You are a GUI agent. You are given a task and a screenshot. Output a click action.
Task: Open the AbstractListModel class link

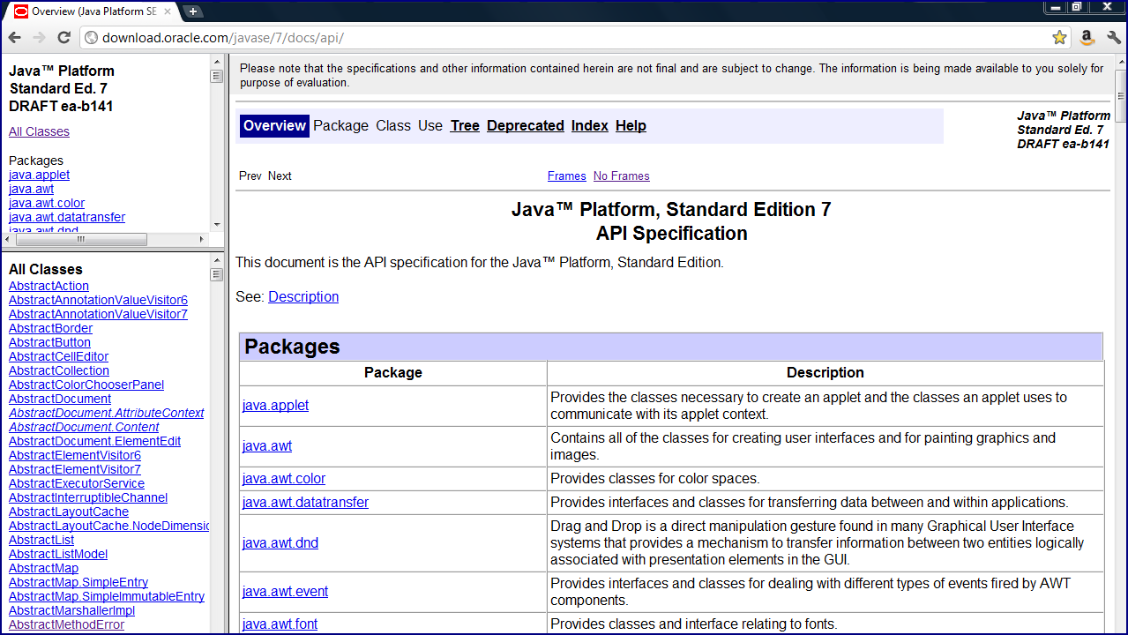tap(58, 555)
